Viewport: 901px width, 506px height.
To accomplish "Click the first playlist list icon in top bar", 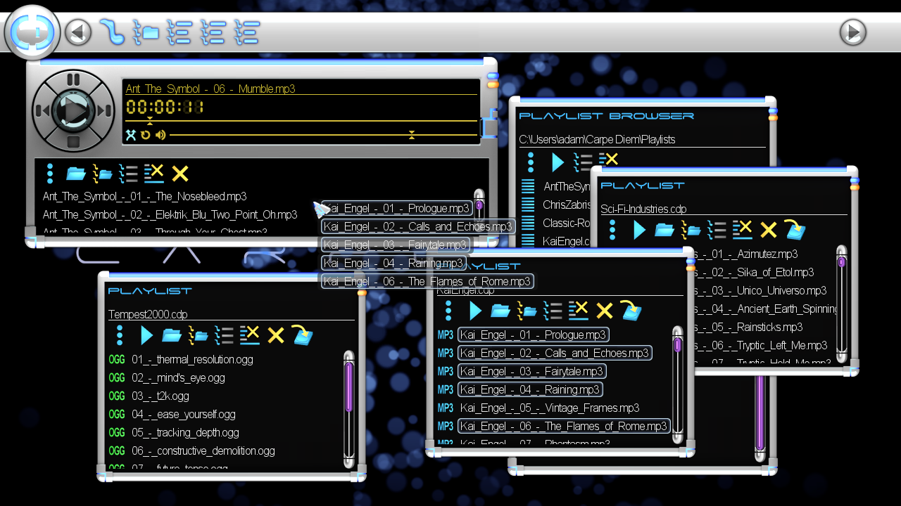I will coord(179,32).
